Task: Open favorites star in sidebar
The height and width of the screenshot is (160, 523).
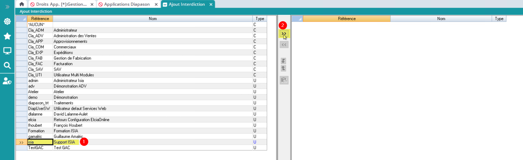Action: point(7,36)
